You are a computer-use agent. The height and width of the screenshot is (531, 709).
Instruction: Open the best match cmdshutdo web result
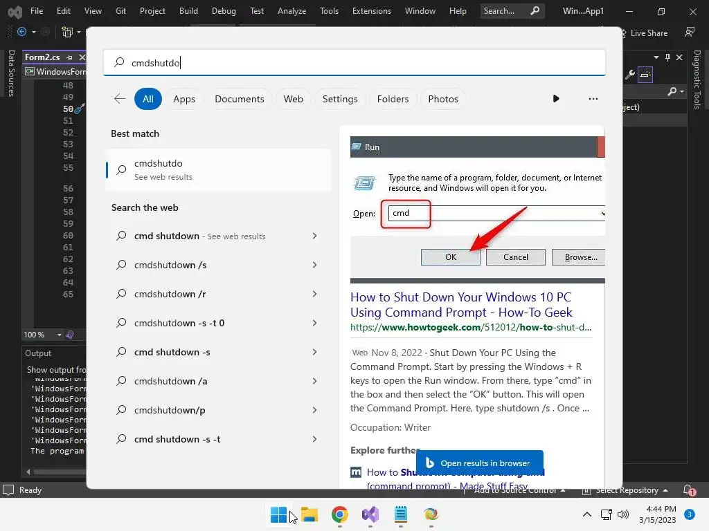point(218,170)
